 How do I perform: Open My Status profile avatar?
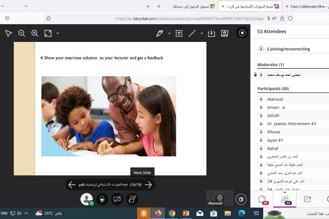pos(87,199)
